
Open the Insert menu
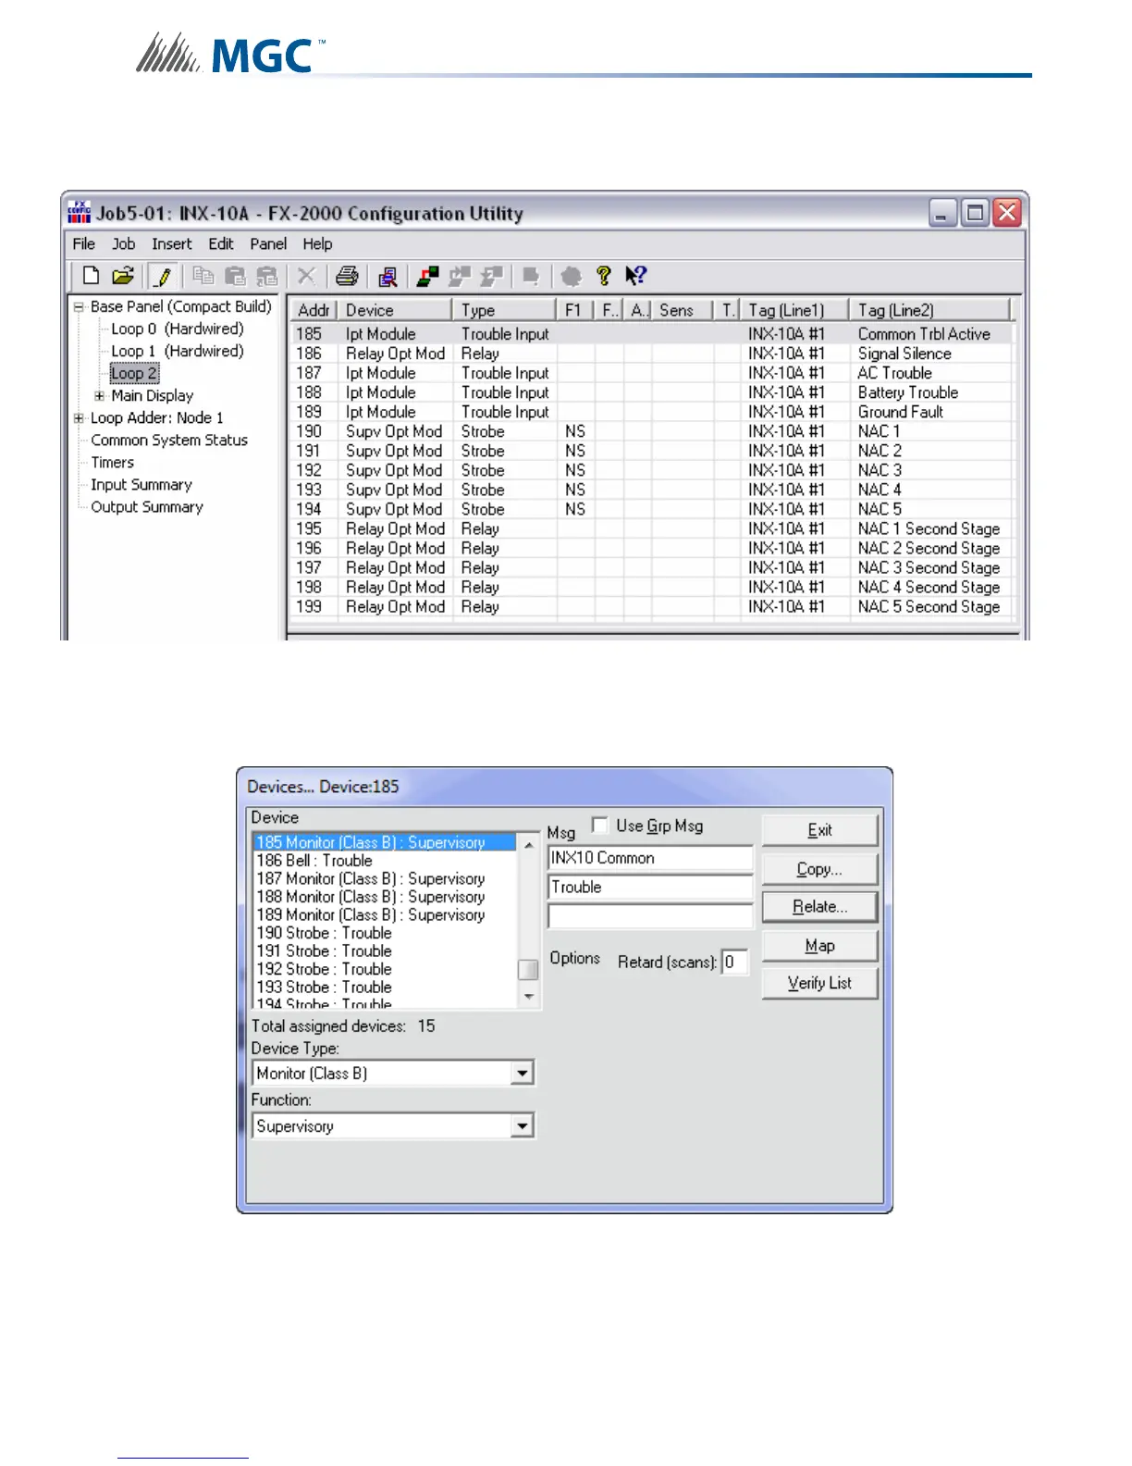pos(172,243)
